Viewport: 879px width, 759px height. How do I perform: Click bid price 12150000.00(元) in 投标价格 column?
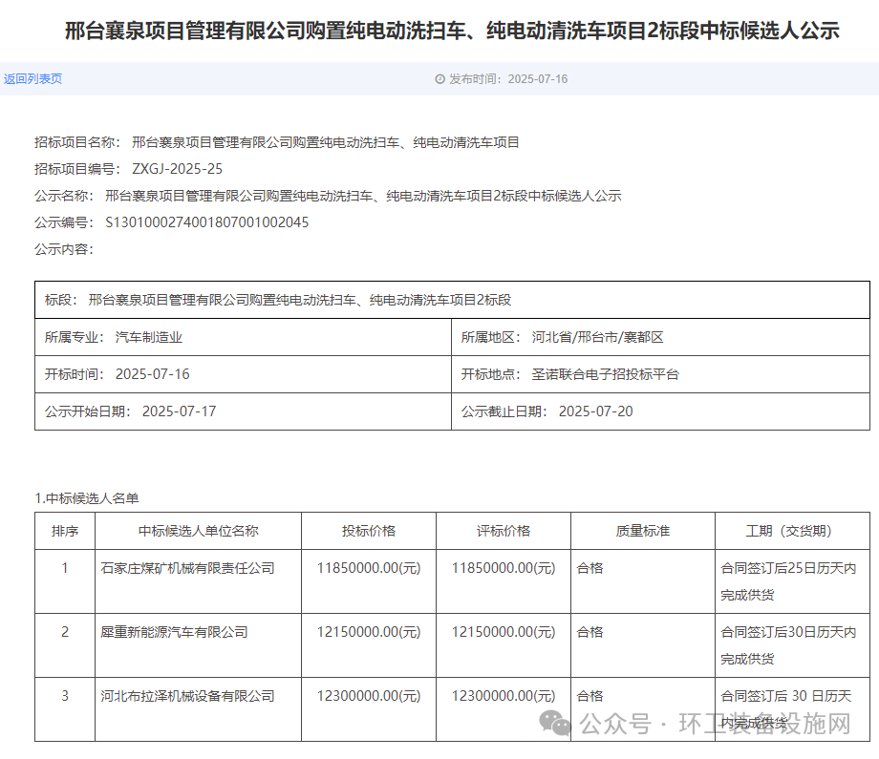click(369, 632)
